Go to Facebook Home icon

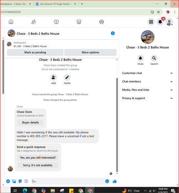click(11, 22)
